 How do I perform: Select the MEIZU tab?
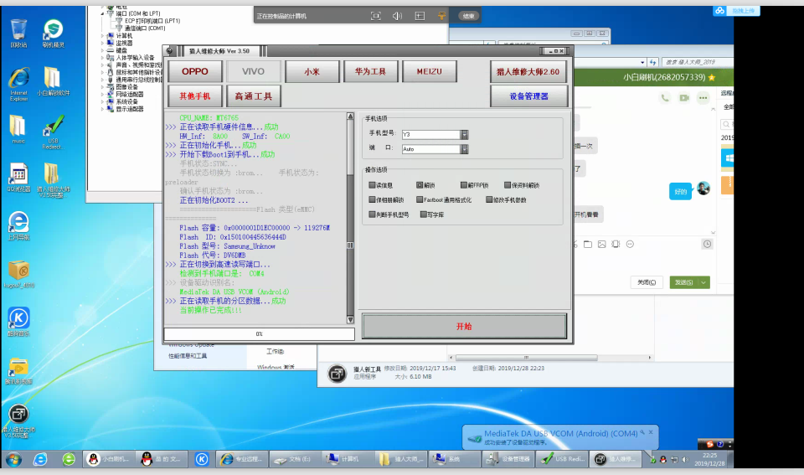[429, 71]
